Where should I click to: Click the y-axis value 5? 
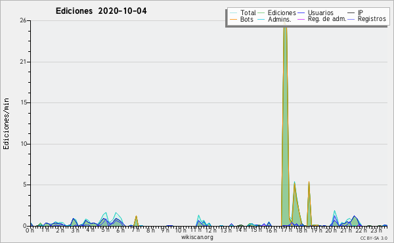25,185
